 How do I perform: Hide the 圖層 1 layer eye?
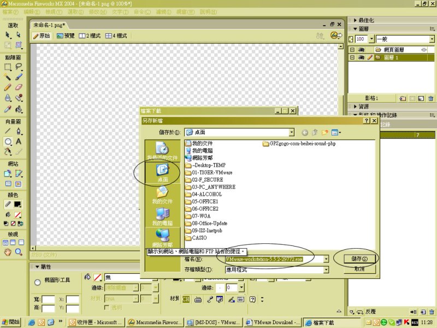click(x=361, y=58)
